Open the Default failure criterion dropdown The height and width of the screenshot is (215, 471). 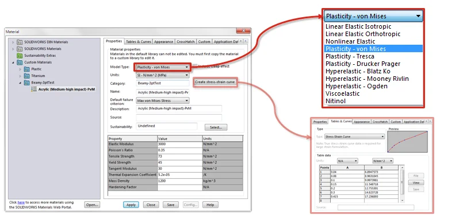[x=163, y=100]
